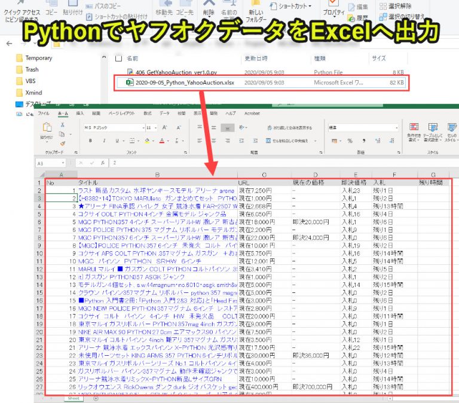The width and height of the screenshot is (459, 403).
Task: Pick the red font color A
Action: [x=162, y=141]
